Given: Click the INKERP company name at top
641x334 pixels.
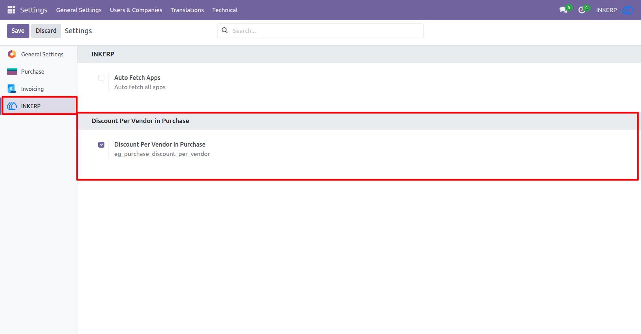Looking at the screenshot, I should (x=606, y=10).
